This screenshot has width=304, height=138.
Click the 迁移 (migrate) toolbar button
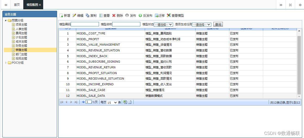(159, 16)
